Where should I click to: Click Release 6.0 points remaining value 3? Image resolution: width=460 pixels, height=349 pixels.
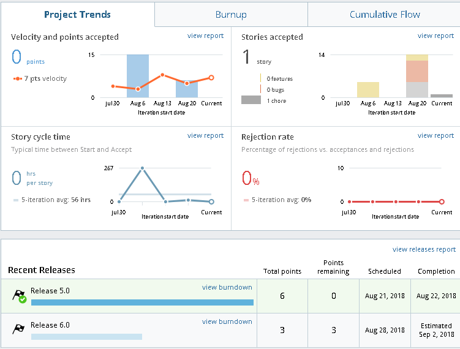334,330
